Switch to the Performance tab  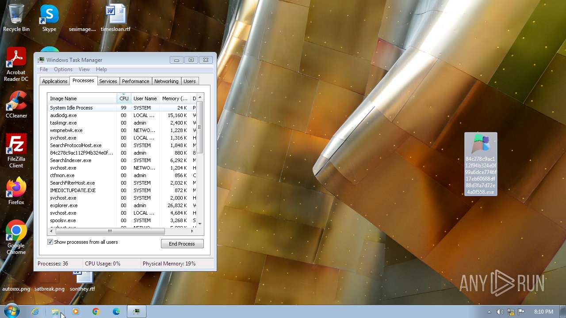pyautogui.click(x=136, y=81)
